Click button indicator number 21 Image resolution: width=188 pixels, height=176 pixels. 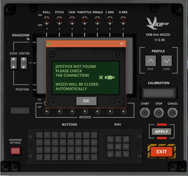coord(71,149)
